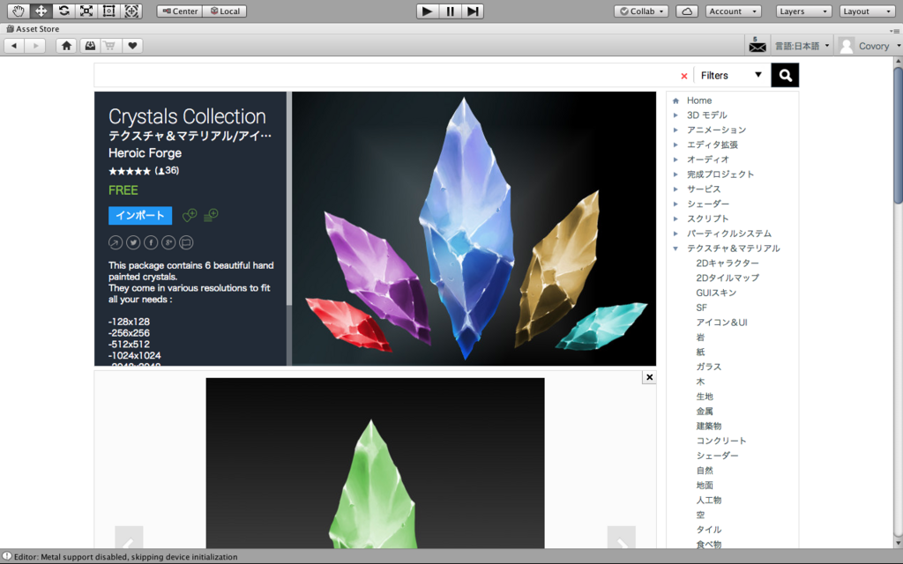The height and width of the screenshot is (564, 903).
Task: Open the パーティクルシステム category
Action: 729,234
